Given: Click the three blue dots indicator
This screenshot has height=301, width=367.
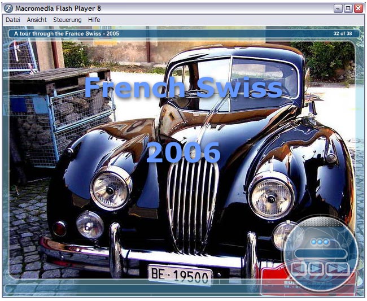Looking at the screenshot, I should pos(320,242).
